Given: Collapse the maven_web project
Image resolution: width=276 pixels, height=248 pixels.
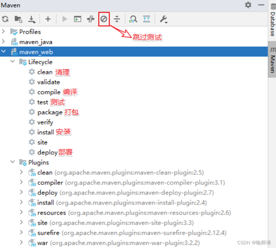Looking at the screenshot, I should pyautogui.click(x=3, y=52).
